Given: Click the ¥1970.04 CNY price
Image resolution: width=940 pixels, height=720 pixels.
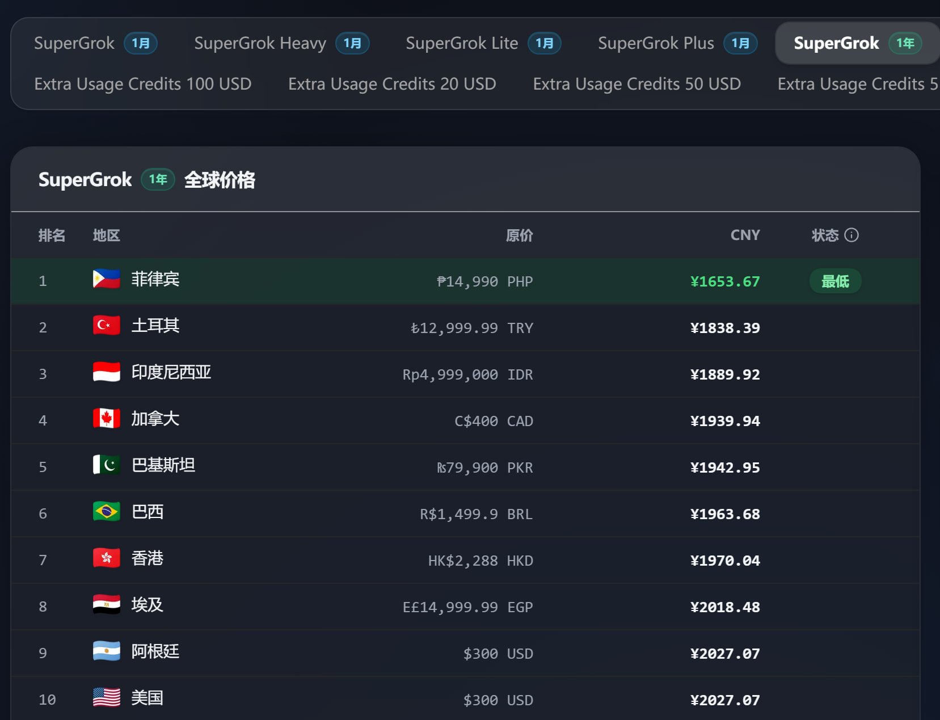Looking at the screenshot, I should 725,561.
